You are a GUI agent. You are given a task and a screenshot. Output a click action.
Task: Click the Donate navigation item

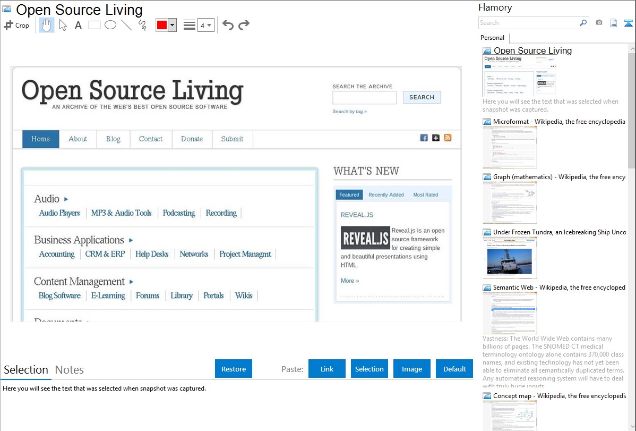[x=192, y=139]
